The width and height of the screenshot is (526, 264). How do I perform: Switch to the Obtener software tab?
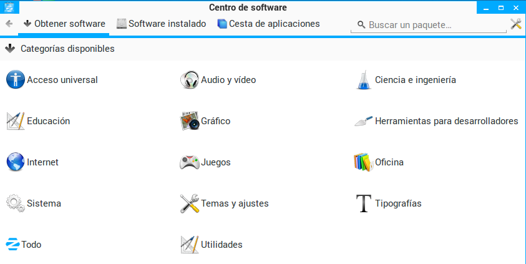[x=64, y=24]
